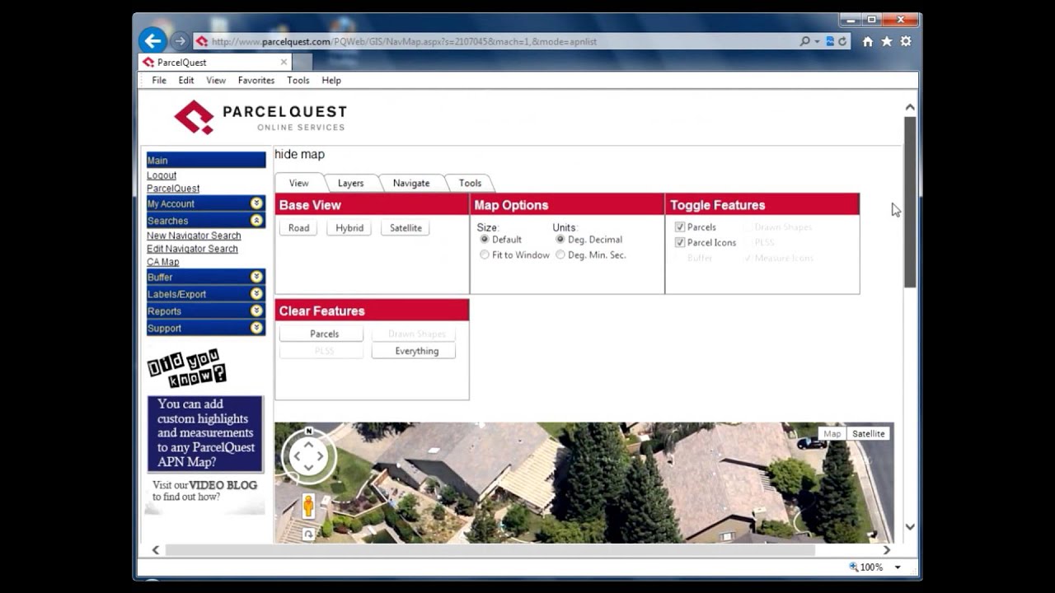This screenshot has width=1055, height=593.
Task: Open the ParcelQuest sidebar link
Action: tap(173, 189)
